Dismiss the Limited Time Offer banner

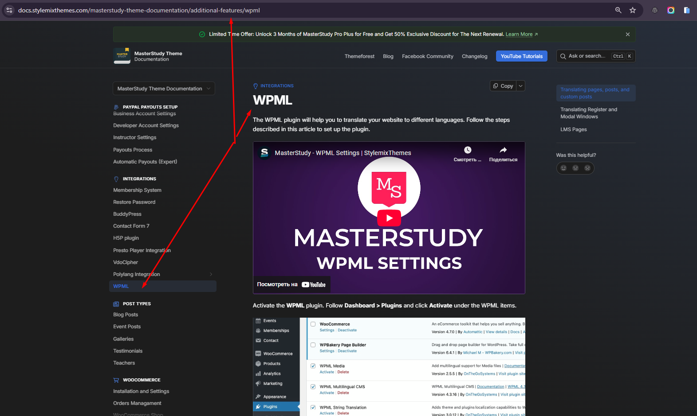coord(628,34)
